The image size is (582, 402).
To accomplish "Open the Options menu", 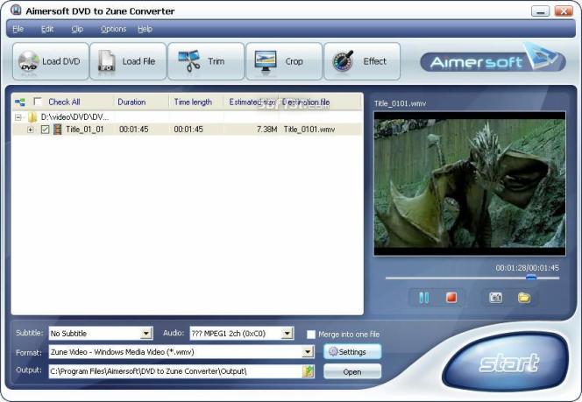I will (114, 29).
